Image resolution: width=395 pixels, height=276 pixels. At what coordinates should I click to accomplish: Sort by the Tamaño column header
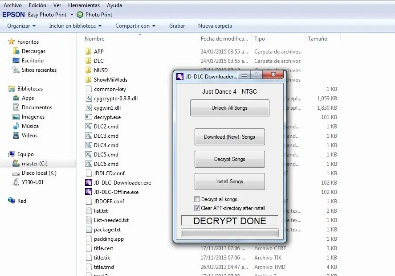click(318, 39)
